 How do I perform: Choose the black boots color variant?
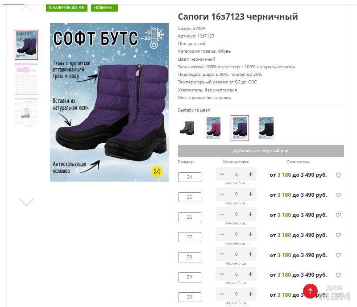(x=266, y=128)
